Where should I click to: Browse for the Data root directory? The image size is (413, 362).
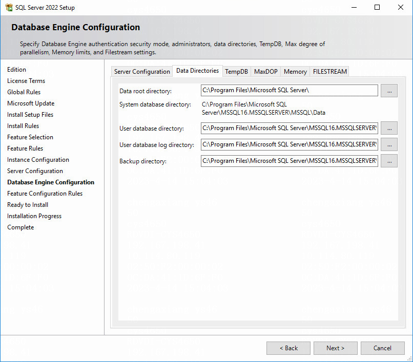(389, 91)
